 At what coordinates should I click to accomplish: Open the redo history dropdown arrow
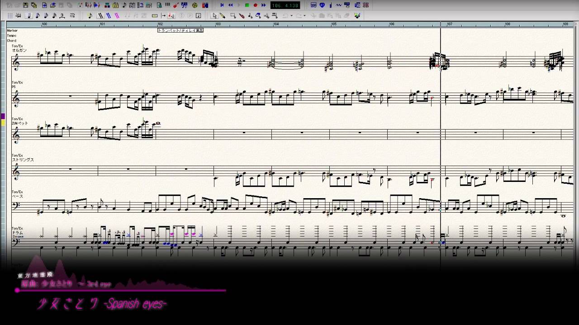(305, 15)
